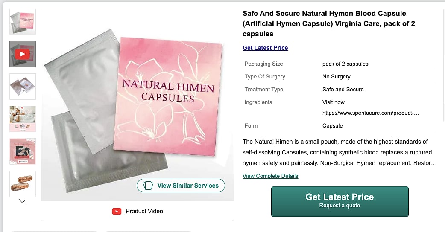
Task: Click the 'Visit now' ingredients text
Action: pos(333,102)
